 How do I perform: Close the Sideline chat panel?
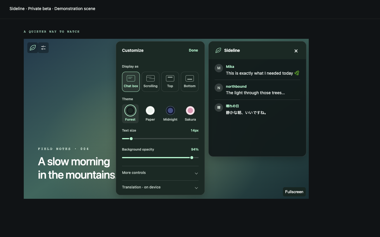pos(296,51)
